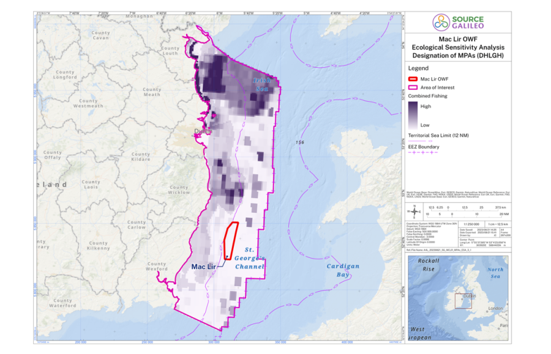This screenshot has width=551, height=354.
Task: Click the Source Galileo logo
Action: [x=458, y=23]
